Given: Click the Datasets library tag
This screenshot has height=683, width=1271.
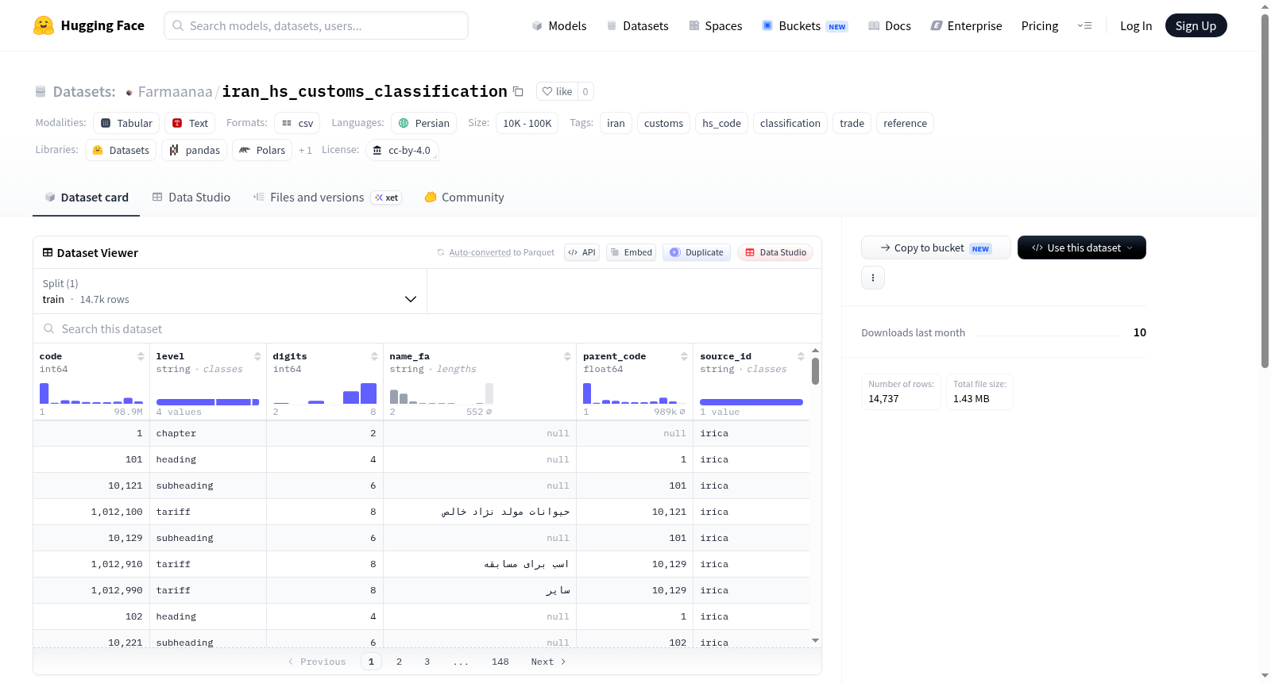Looking at the screenshot, I should (121, 150).
